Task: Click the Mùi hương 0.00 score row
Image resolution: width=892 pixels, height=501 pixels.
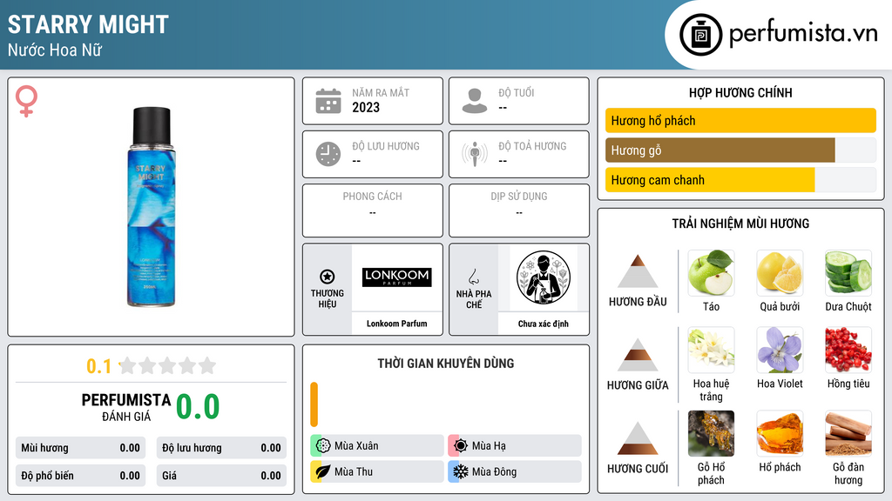Action: (81, 448)
